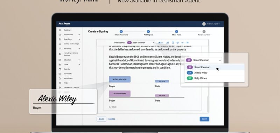Viewport: 280px width, 133px height.
Task: Choose Sean Sherman from participant list
Action: pyautogui.click(x=215, y=67)
